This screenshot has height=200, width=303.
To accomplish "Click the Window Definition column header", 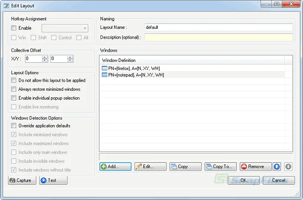I will pyautogui.click(x=192, y=60).
